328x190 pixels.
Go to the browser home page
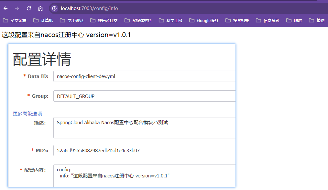(40, 8)
